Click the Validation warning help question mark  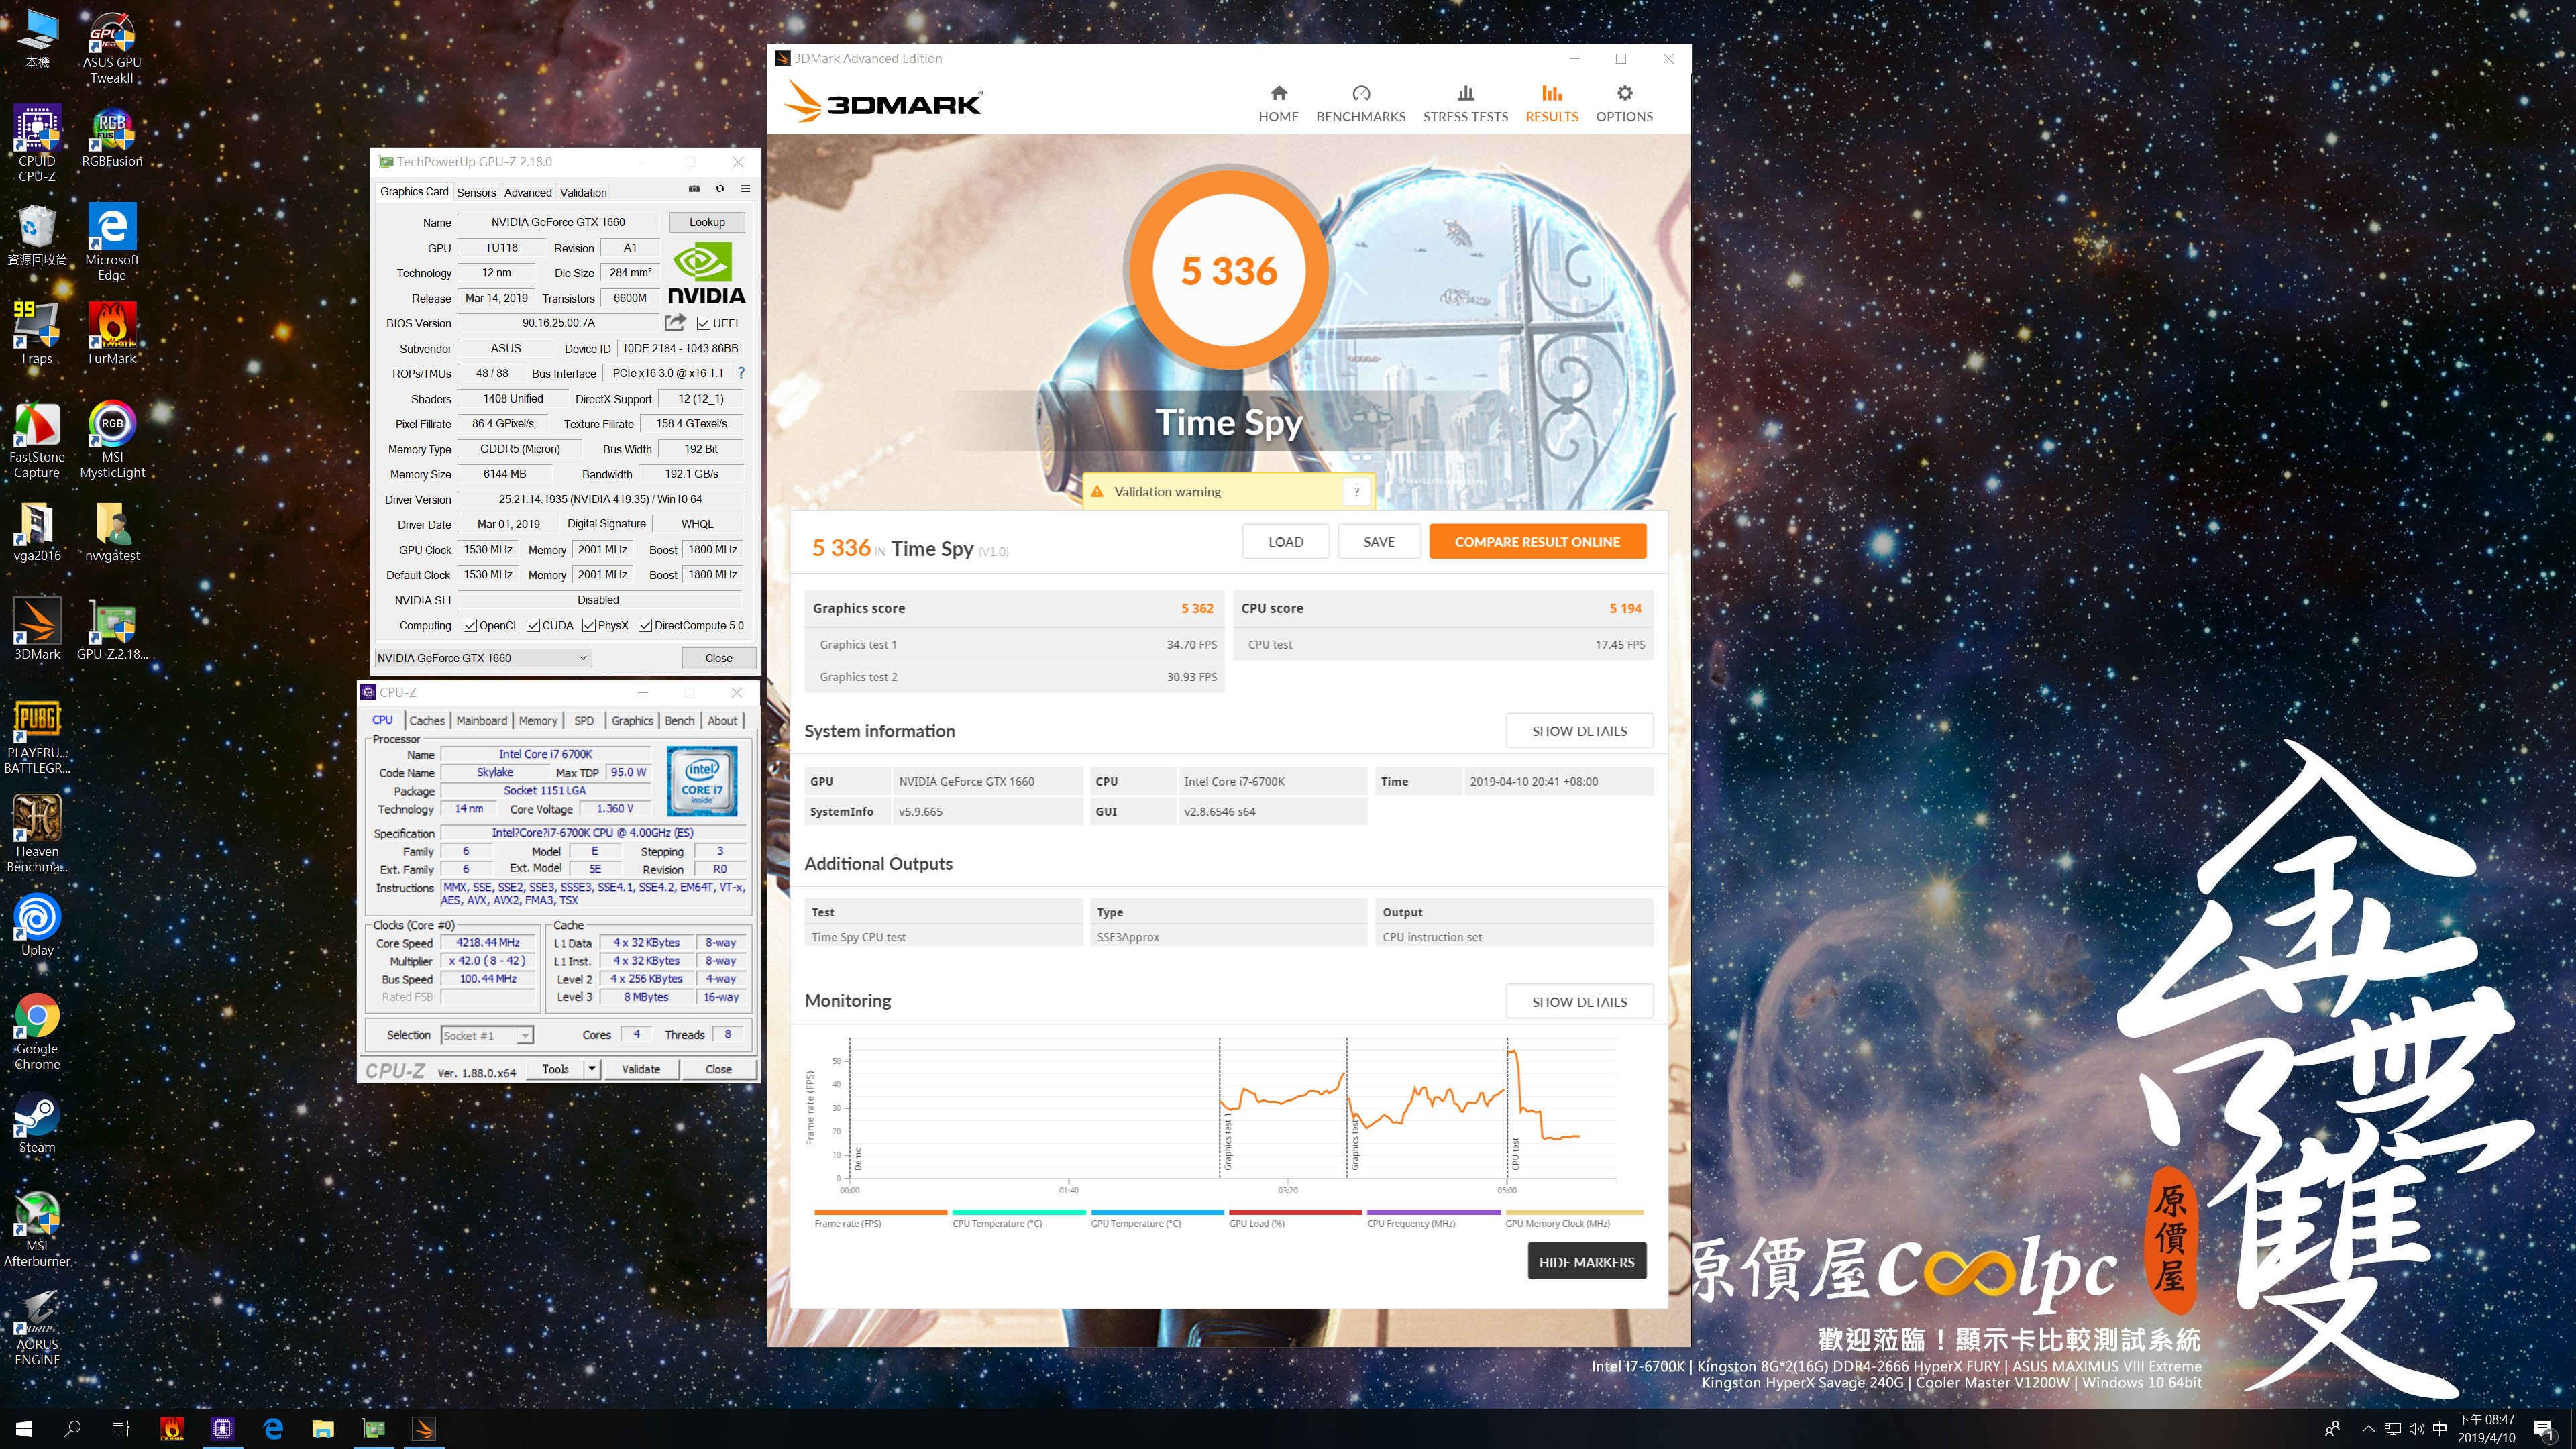click(x=1356, y=491)
